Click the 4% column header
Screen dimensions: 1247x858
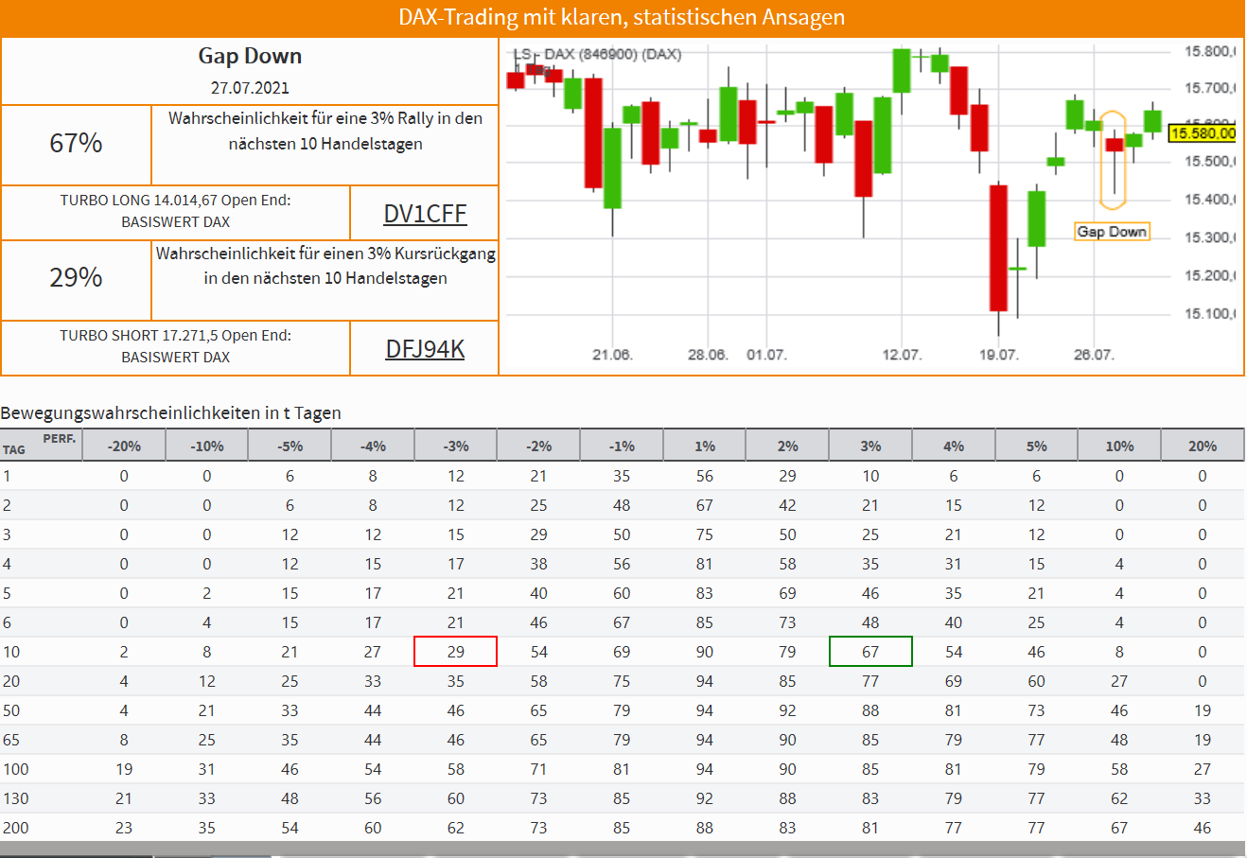[954, 446]
